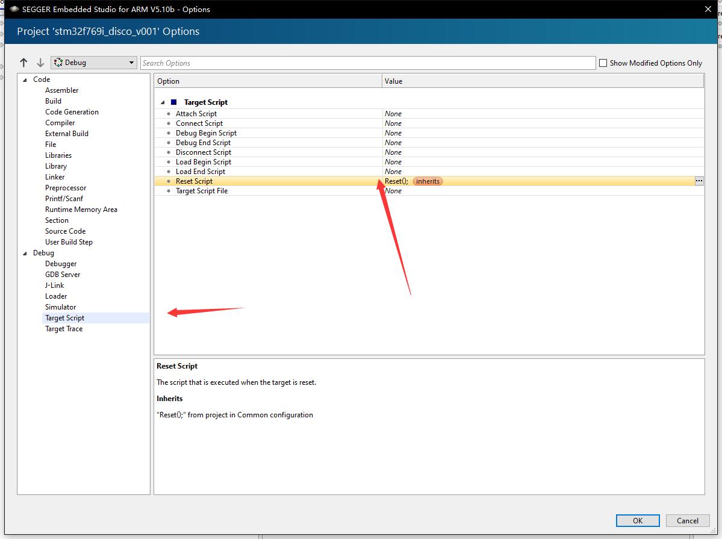Select the Compiler category

(60, 122)
